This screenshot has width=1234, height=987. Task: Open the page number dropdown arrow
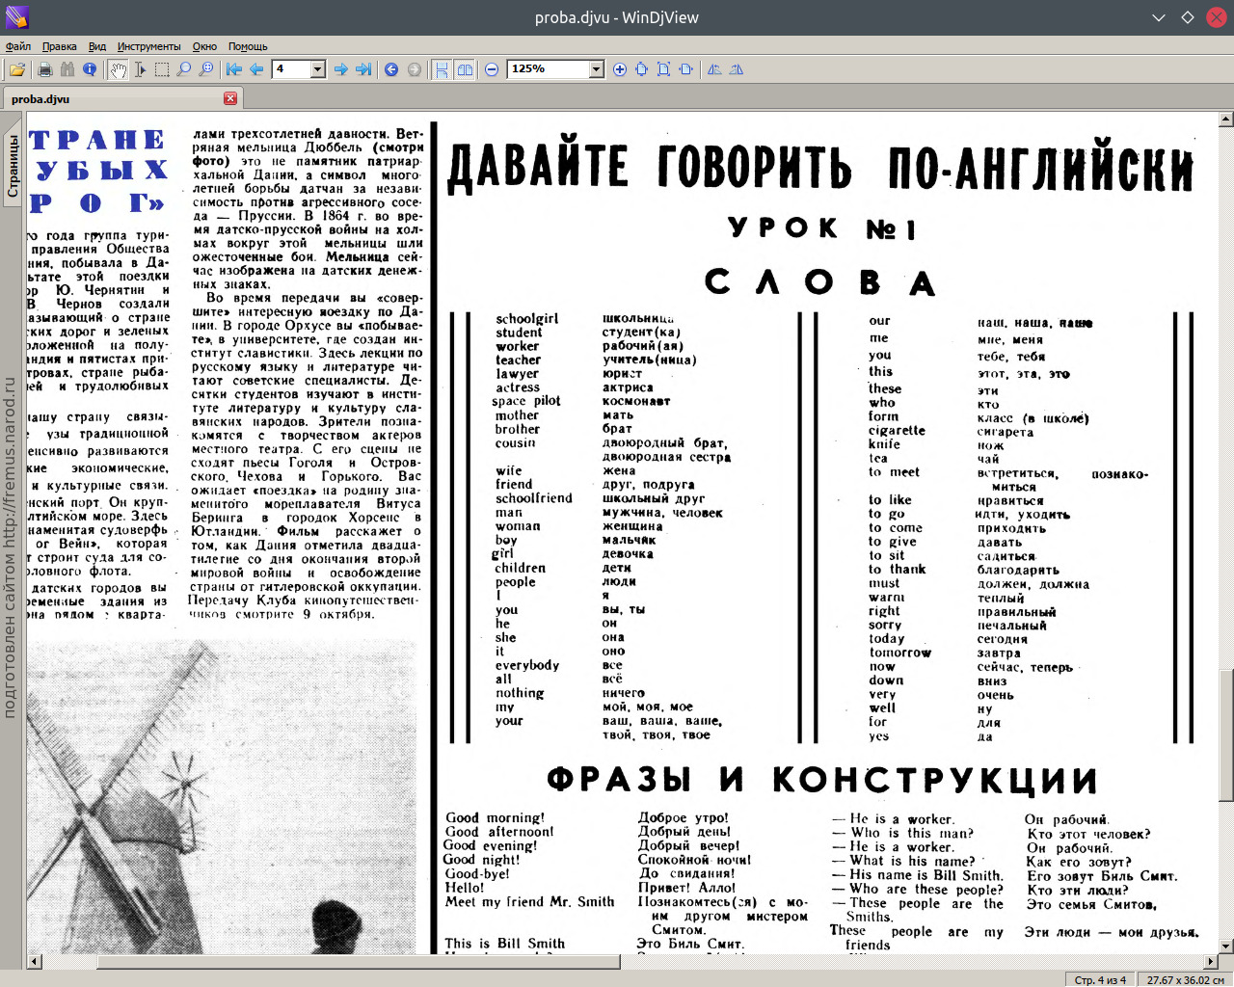coord(318,69)
